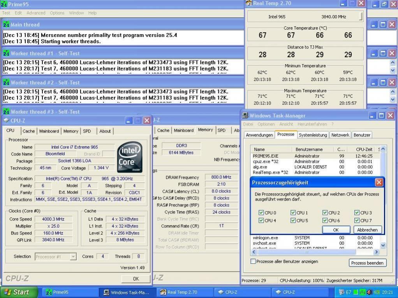Open the Advanced menu in Prime95
This screenshot has height=298, width=398.
click(x=36, y=13)
